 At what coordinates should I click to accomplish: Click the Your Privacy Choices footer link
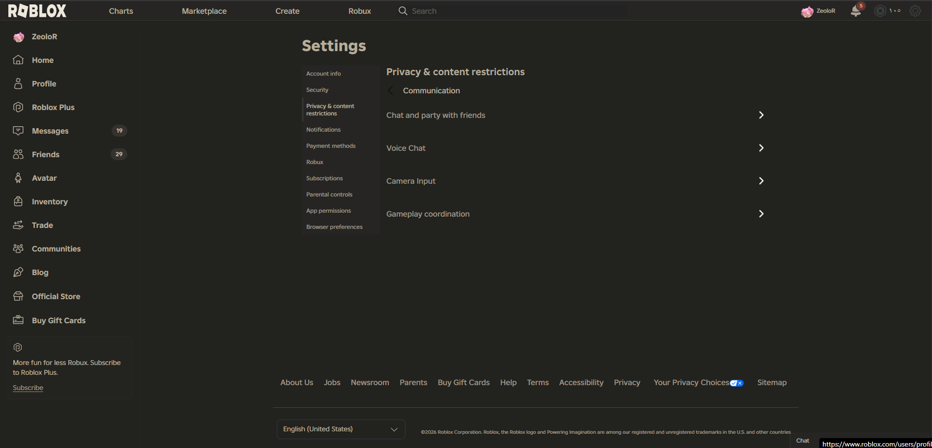point(692,383)
